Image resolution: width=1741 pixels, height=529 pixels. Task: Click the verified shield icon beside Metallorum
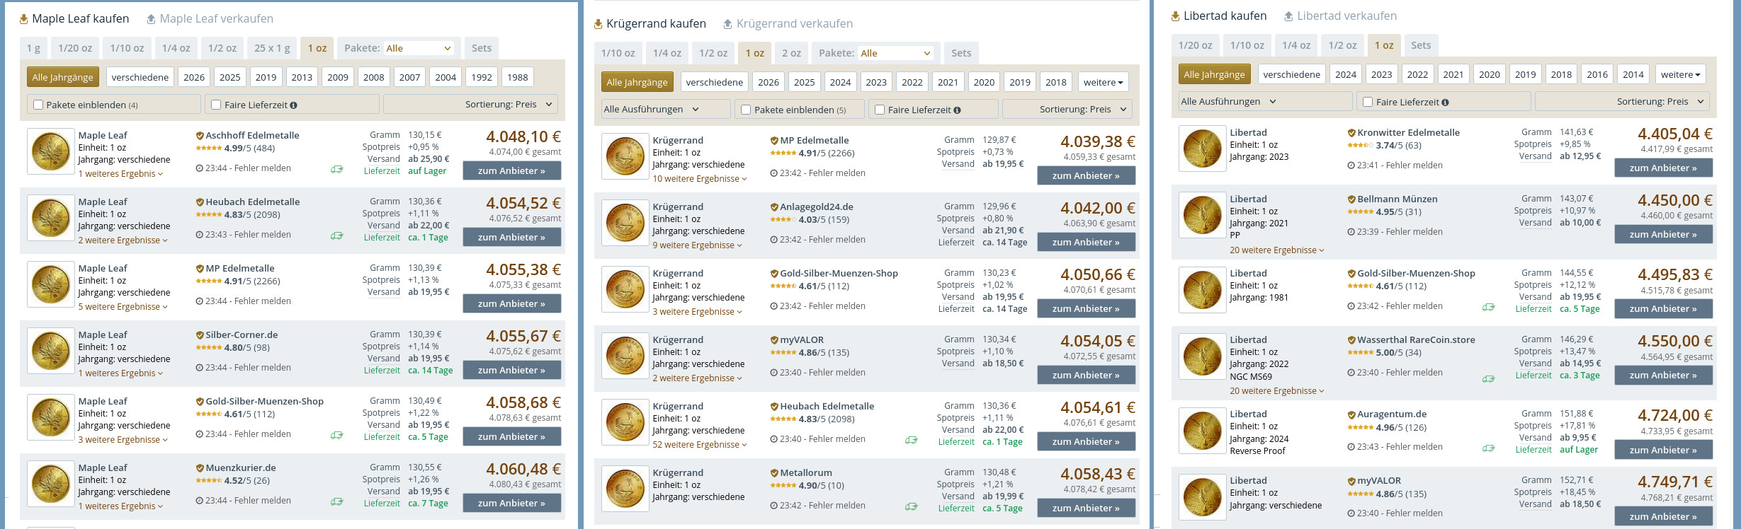coord(774,473)
